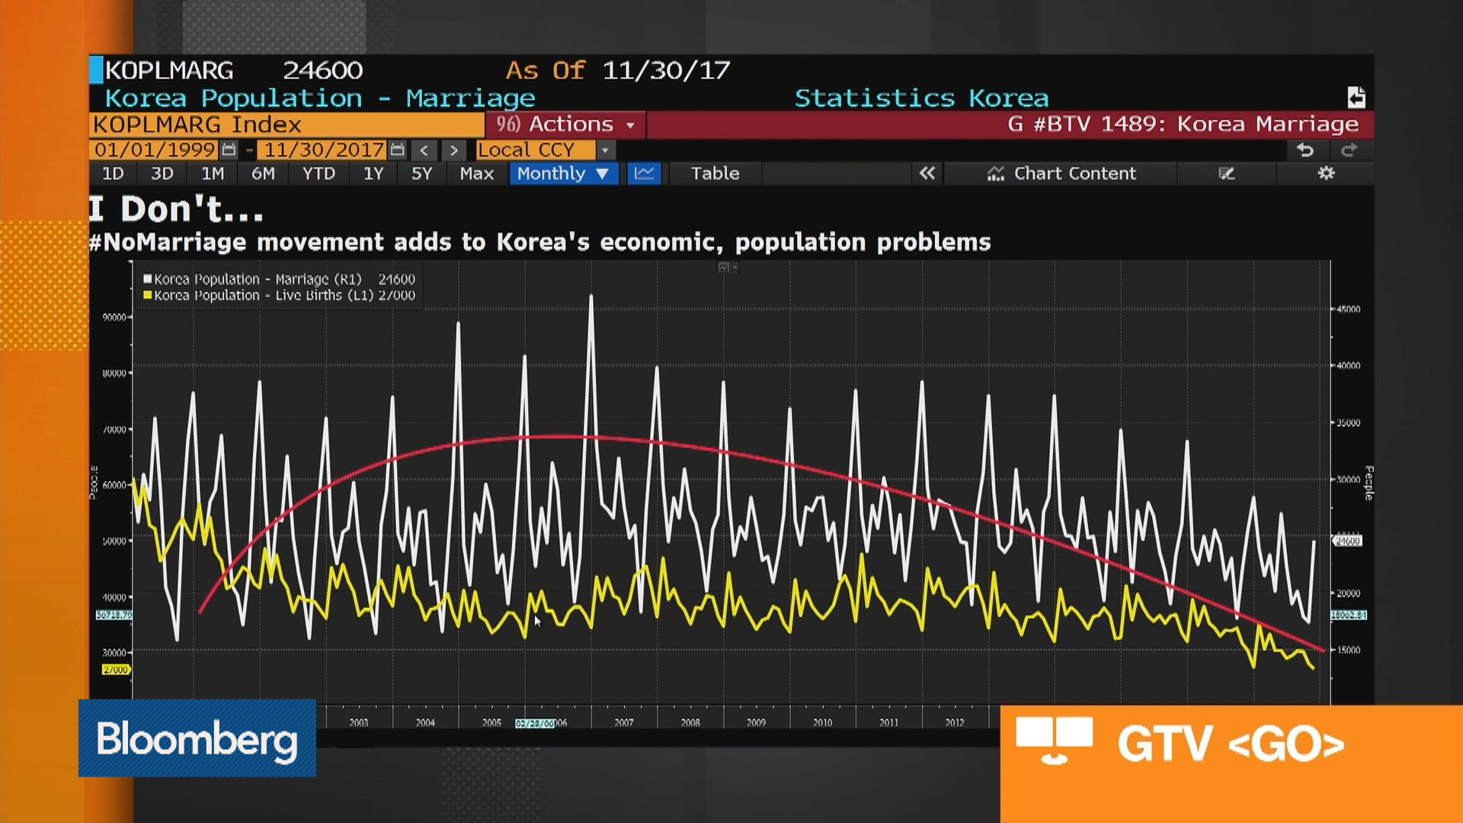Click the 2010 x-axis year label

click(x=822, y=722)
